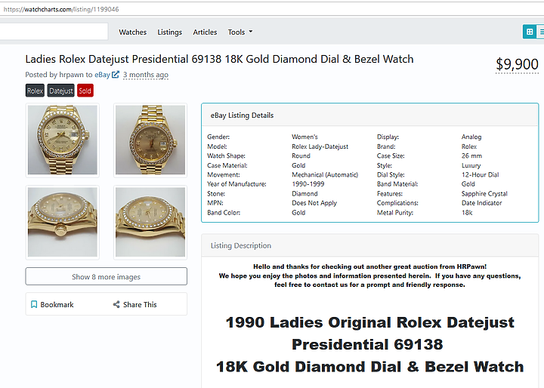Open the Watches menu item
The image size is (544, 388).
132,32
